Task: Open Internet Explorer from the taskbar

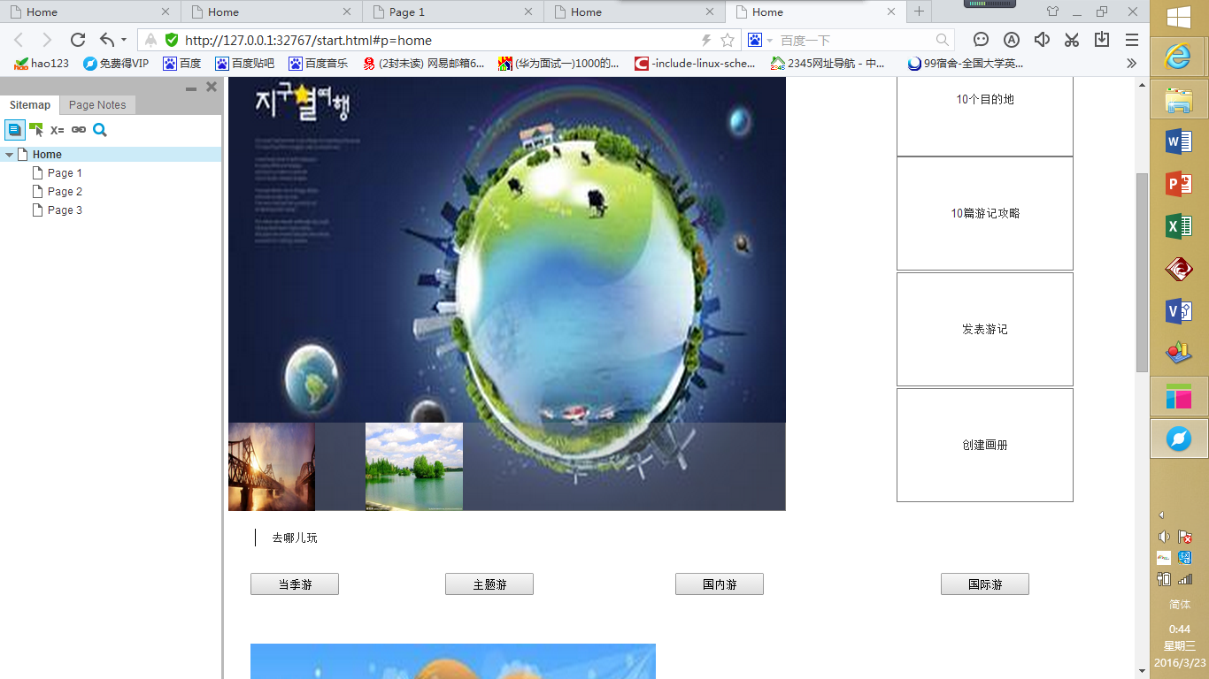Action: pos(1179,57)
